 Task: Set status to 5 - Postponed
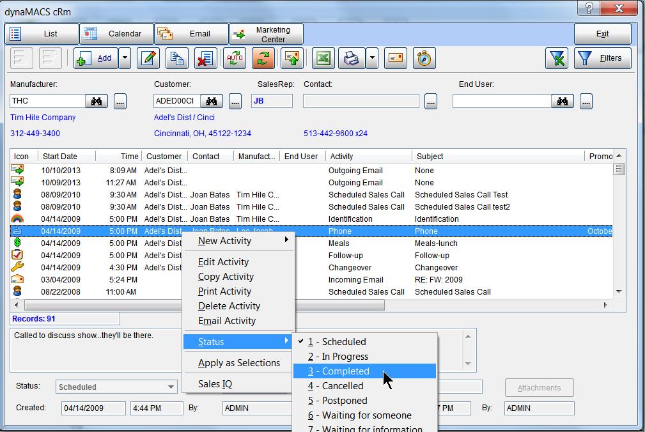(364, 401)
